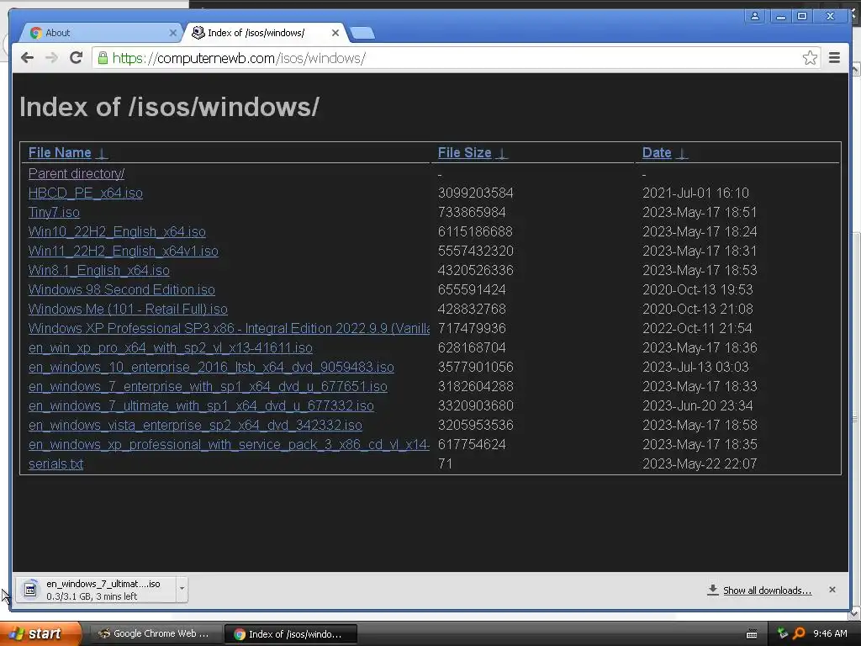
Task: Go back with the browser back arrow
Action: click(27, 58)
